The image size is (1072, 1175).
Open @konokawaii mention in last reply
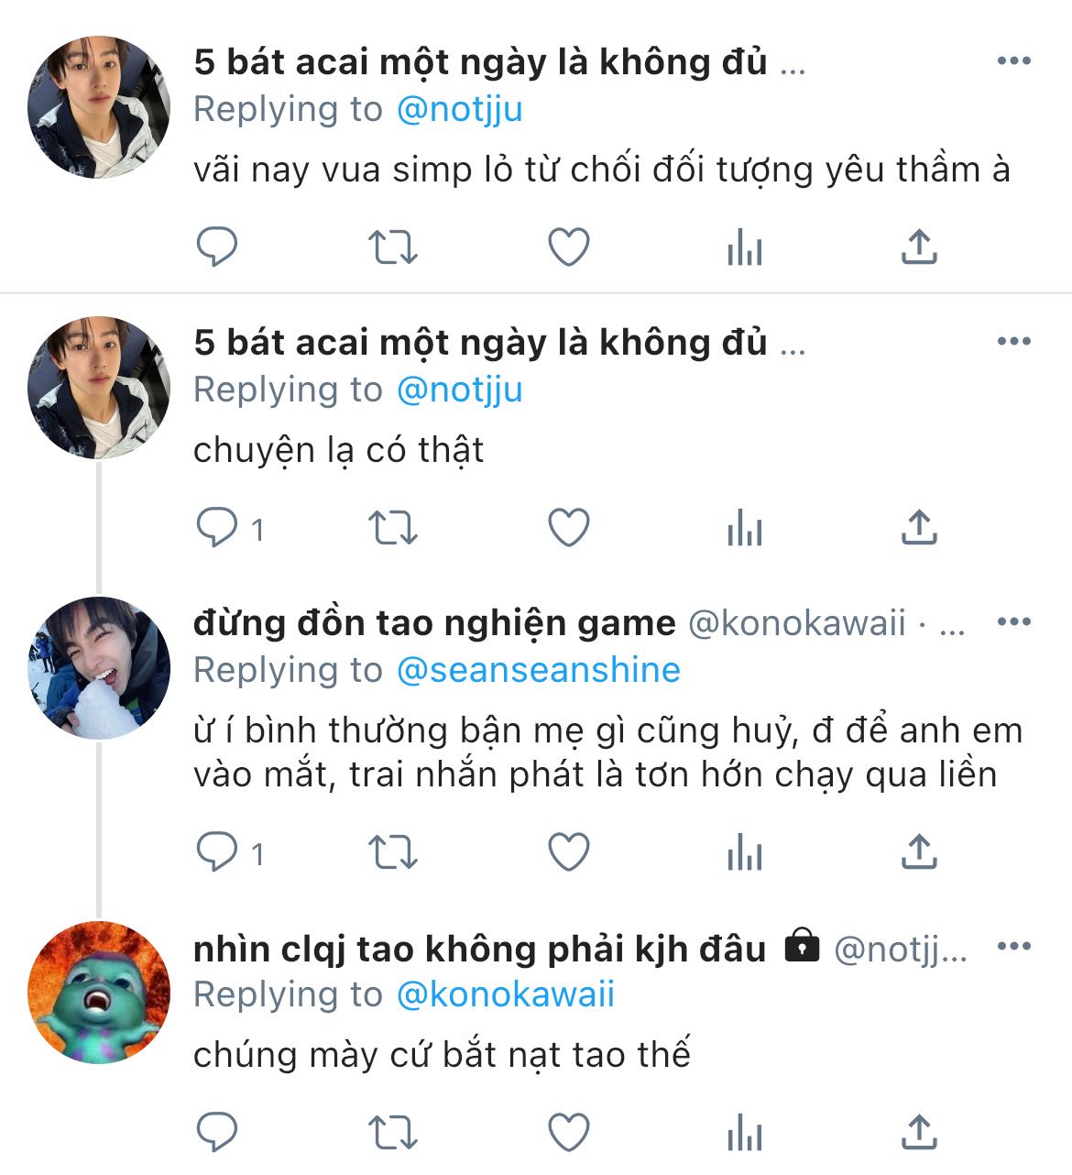[x=505, y=994]
